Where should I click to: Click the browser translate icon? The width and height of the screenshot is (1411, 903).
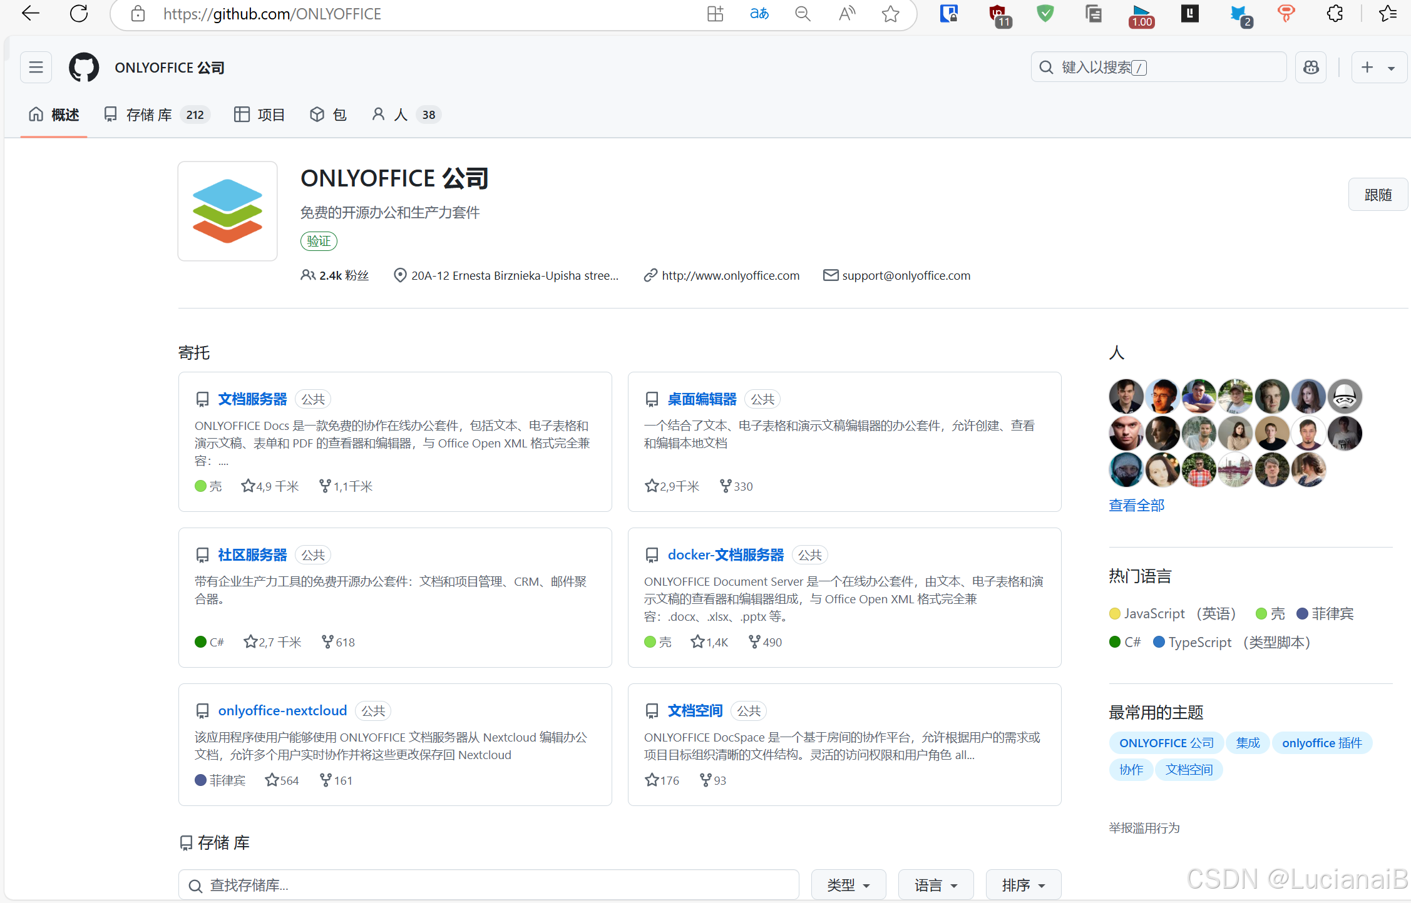(759, 14)
